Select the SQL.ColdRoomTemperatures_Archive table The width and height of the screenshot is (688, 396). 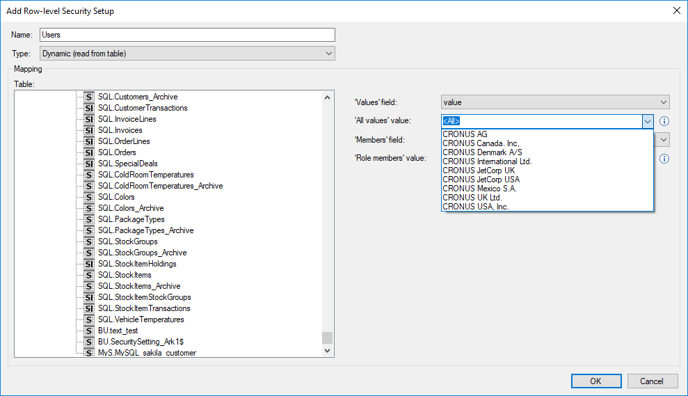[x=160, y=186]
